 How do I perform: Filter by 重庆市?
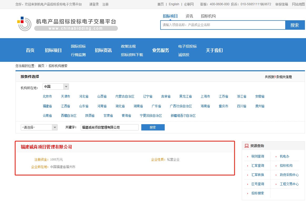[x=223, y=106]
